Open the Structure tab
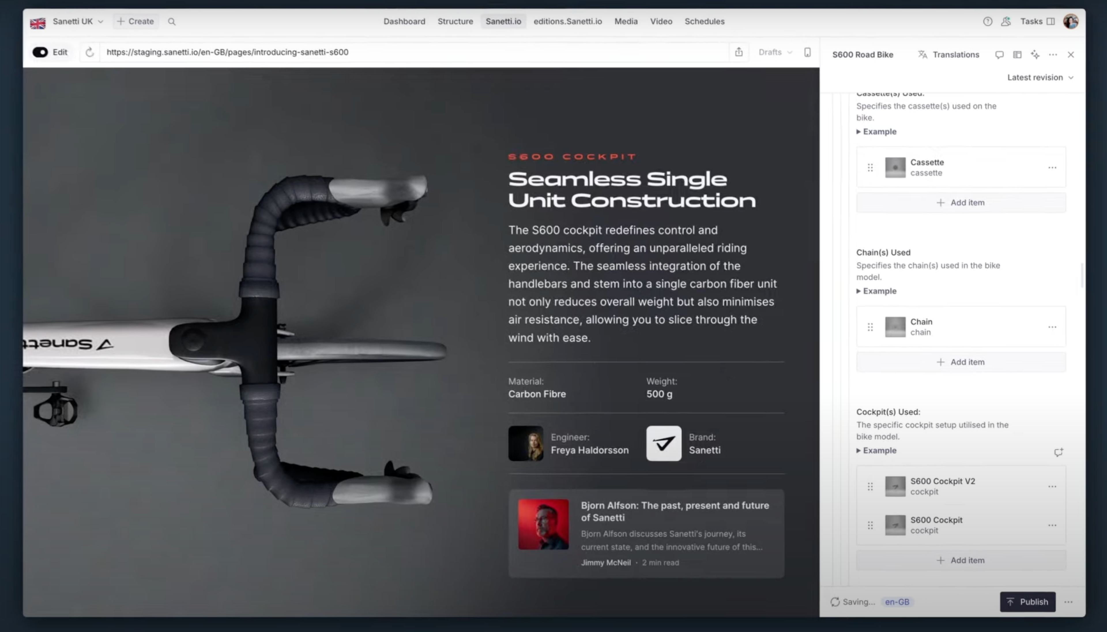This screenshot has width=1107, height=632. pos(455,22)
